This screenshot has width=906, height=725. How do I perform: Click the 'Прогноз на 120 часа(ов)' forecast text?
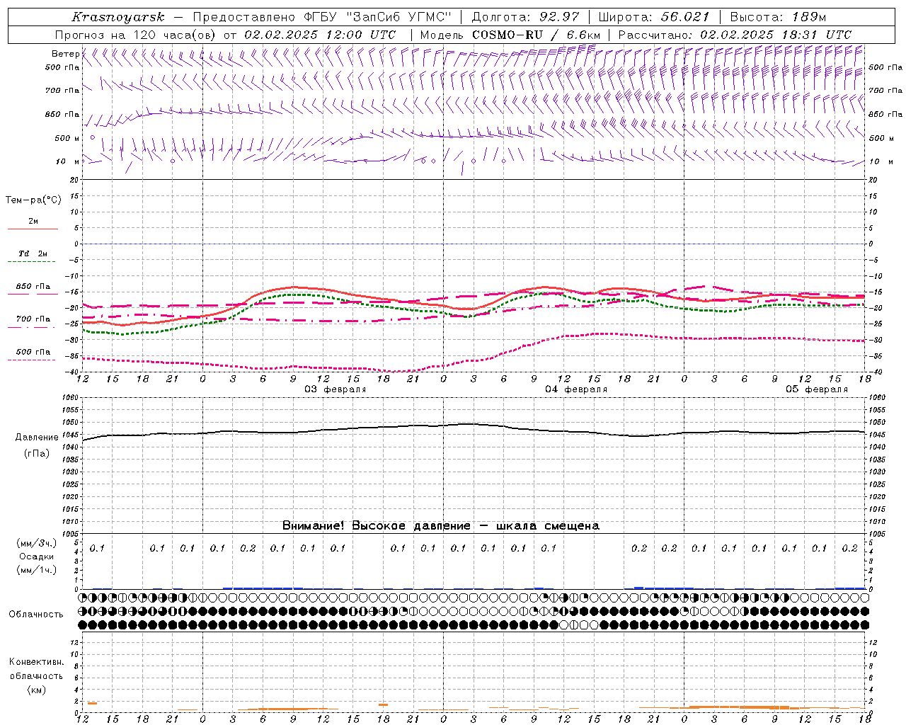136,35
